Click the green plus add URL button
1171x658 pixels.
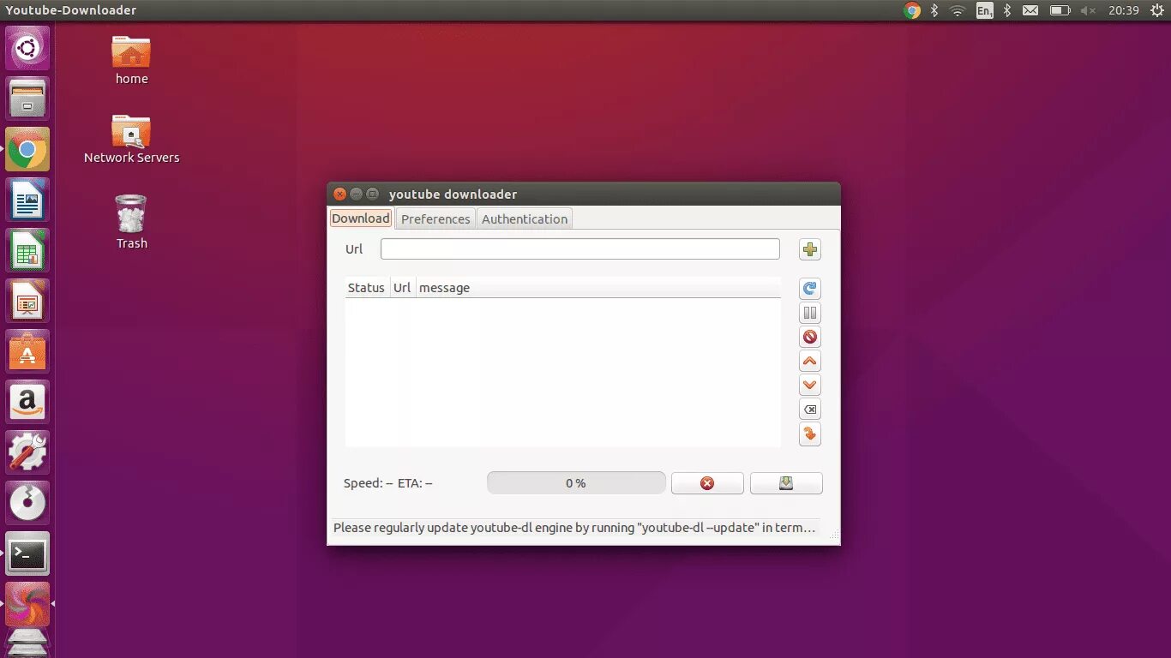[810, 250]
